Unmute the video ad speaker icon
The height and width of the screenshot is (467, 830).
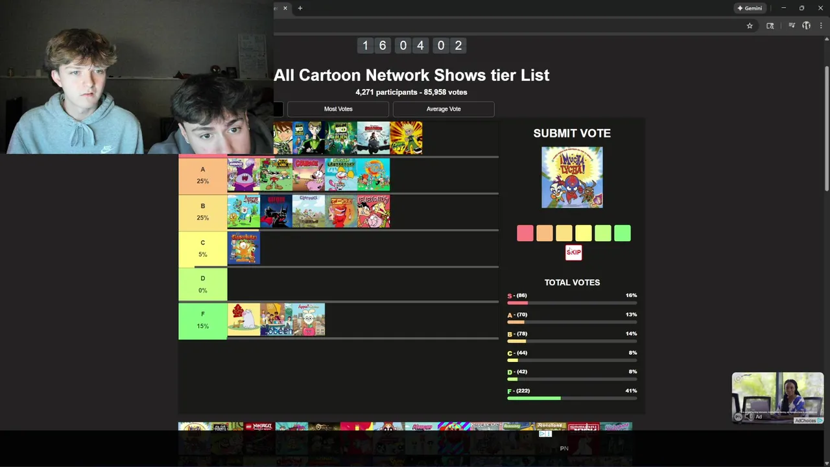(748, 416)
